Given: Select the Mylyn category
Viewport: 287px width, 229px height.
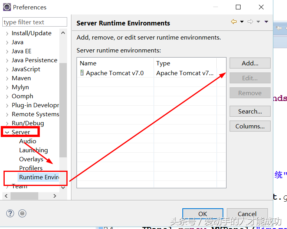Looking at the screenshot, I should [x=20, y=87].
